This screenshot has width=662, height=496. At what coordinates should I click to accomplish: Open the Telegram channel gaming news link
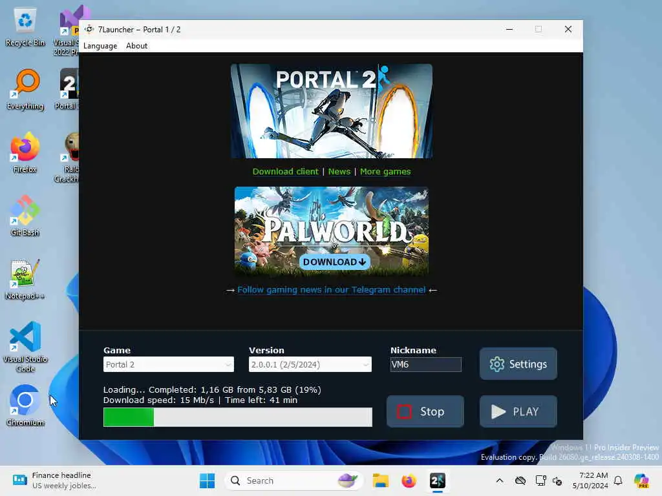[x=332, y=290]
